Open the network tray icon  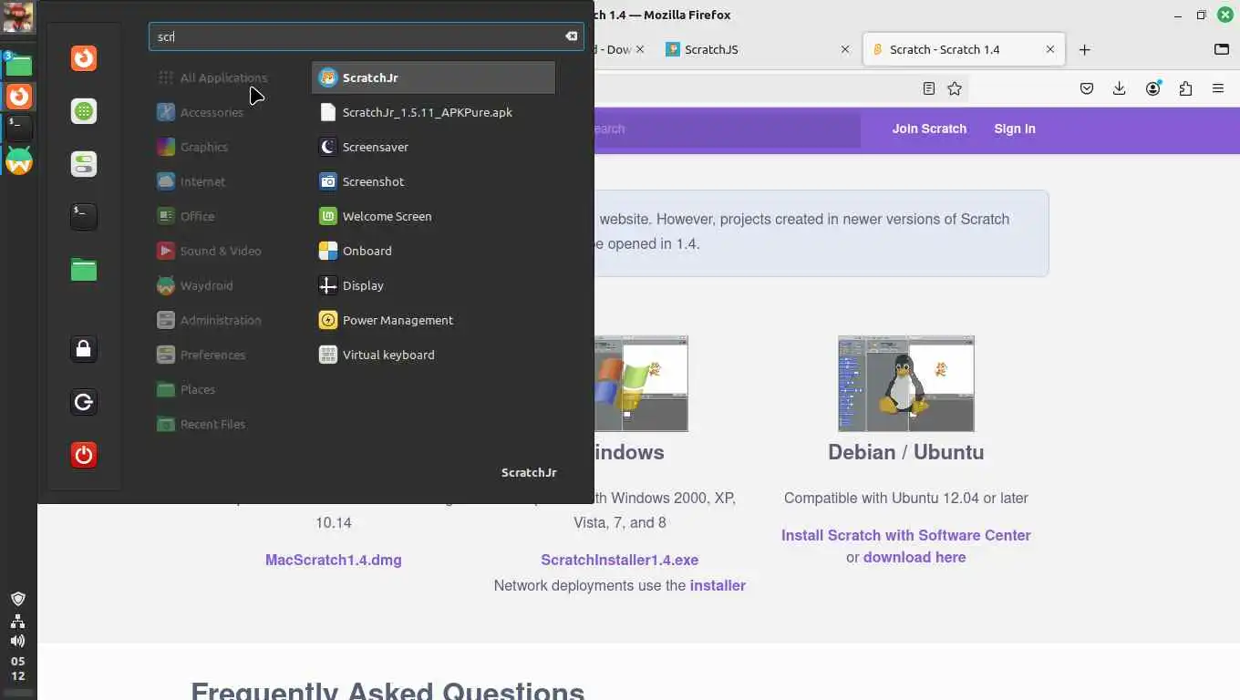click(x=18, y=621)
